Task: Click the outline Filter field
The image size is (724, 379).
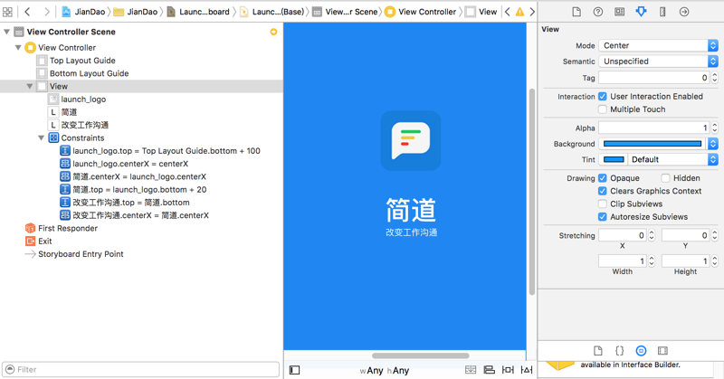Action: 141,369
